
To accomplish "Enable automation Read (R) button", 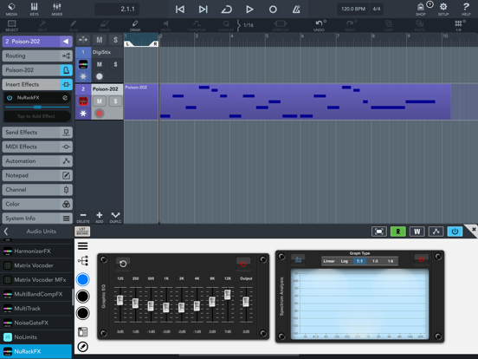I will click(x=397, y=232).
